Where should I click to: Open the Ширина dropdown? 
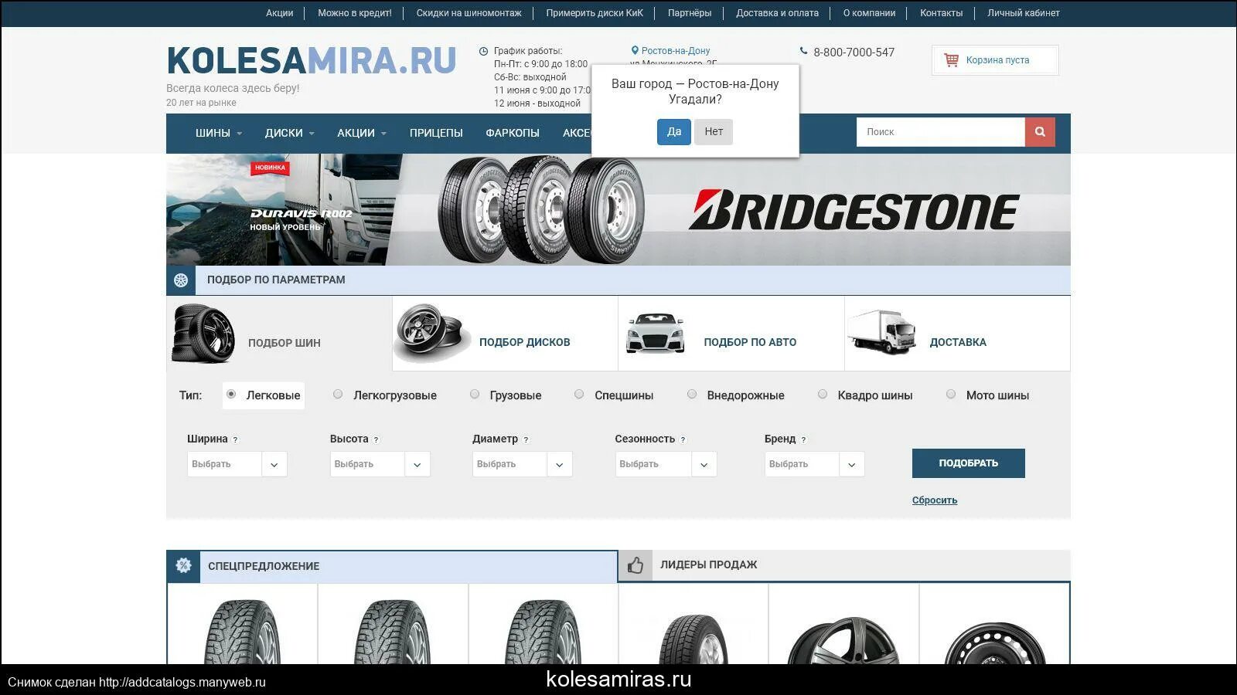pos(237,464)
